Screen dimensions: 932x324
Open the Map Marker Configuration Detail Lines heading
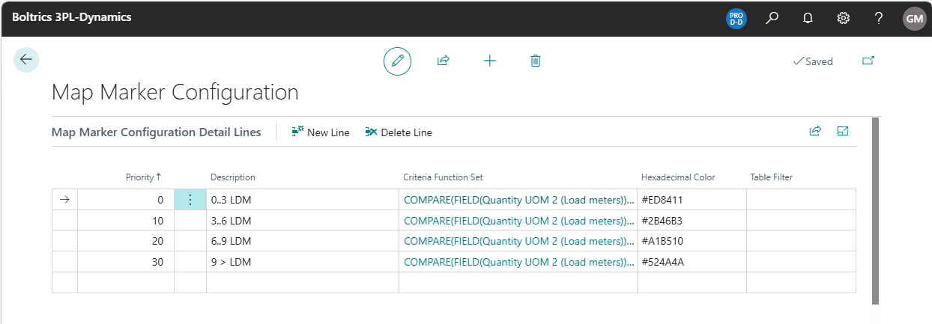(x=156, y=132)
